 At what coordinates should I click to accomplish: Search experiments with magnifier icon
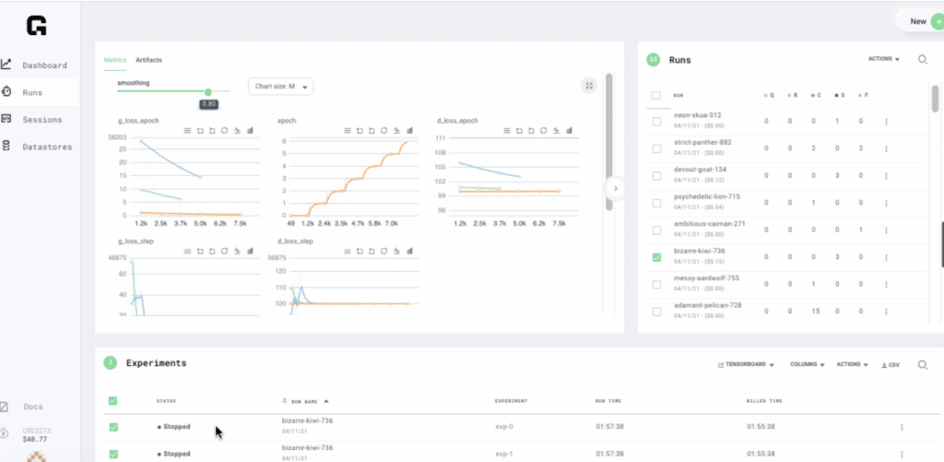(x=922, y=364)
